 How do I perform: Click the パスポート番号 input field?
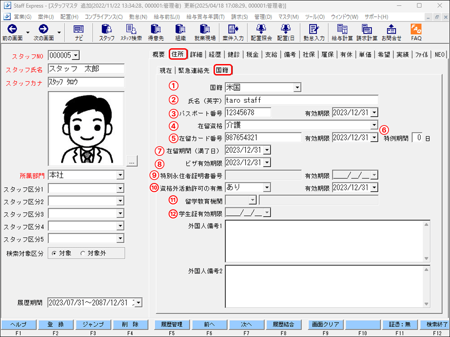(x=248, y=112)
